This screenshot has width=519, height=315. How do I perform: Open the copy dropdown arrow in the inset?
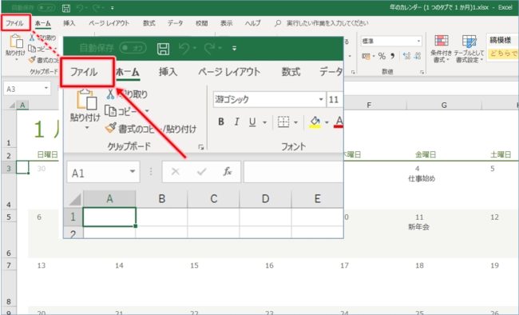(147, 111)
